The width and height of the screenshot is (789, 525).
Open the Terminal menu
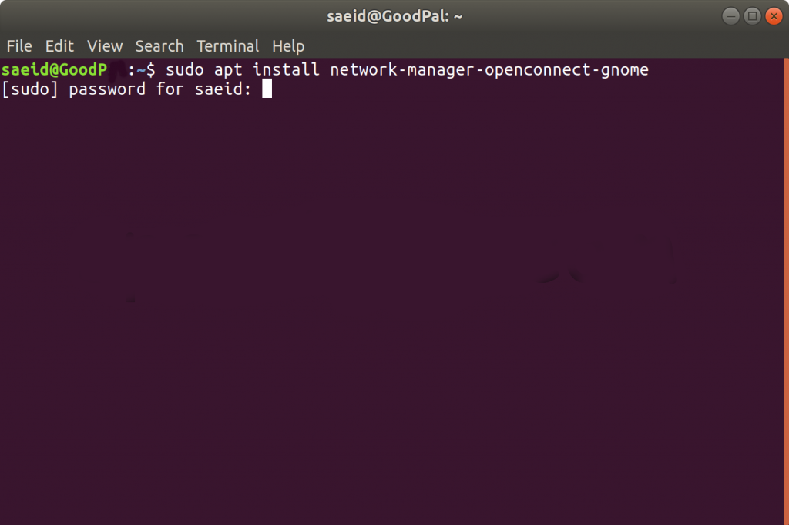tap(228, 46)
